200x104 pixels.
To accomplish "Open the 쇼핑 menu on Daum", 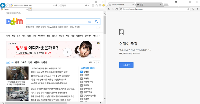I will (x=34, y=36).
